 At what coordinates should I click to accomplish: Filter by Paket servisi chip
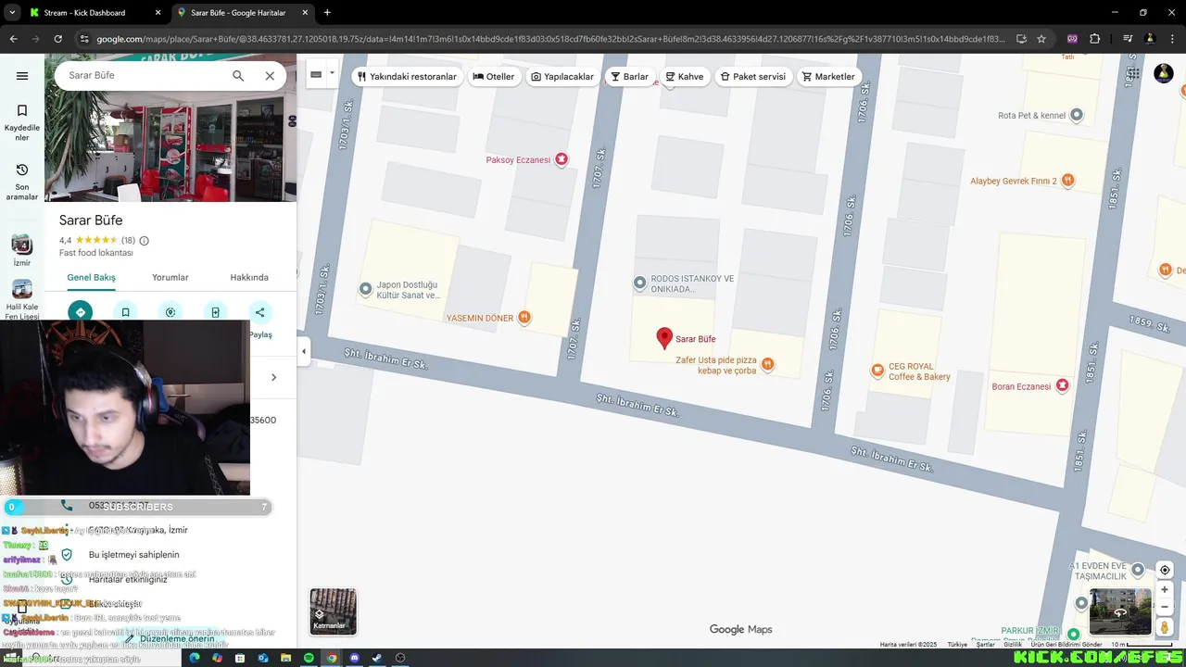pos(752,77)
